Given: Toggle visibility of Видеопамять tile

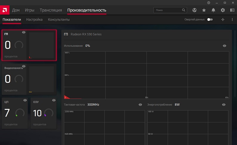Looking at the screenshot, I should [x=24, y=66].
